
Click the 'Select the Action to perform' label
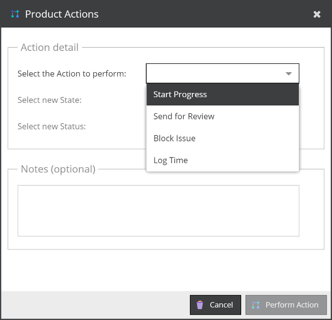[x=72, y=74]
